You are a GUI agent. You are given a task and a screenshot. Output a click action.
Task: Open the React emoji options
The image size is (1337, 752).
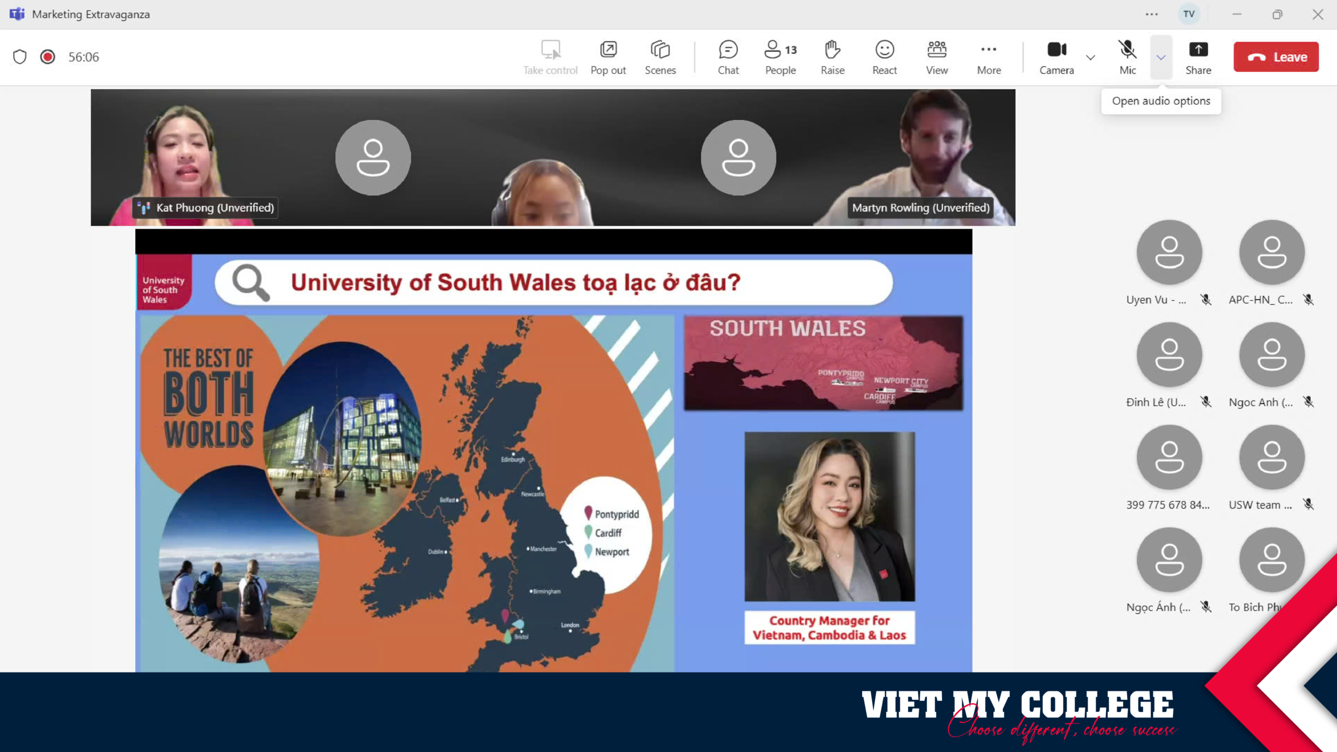884,57
